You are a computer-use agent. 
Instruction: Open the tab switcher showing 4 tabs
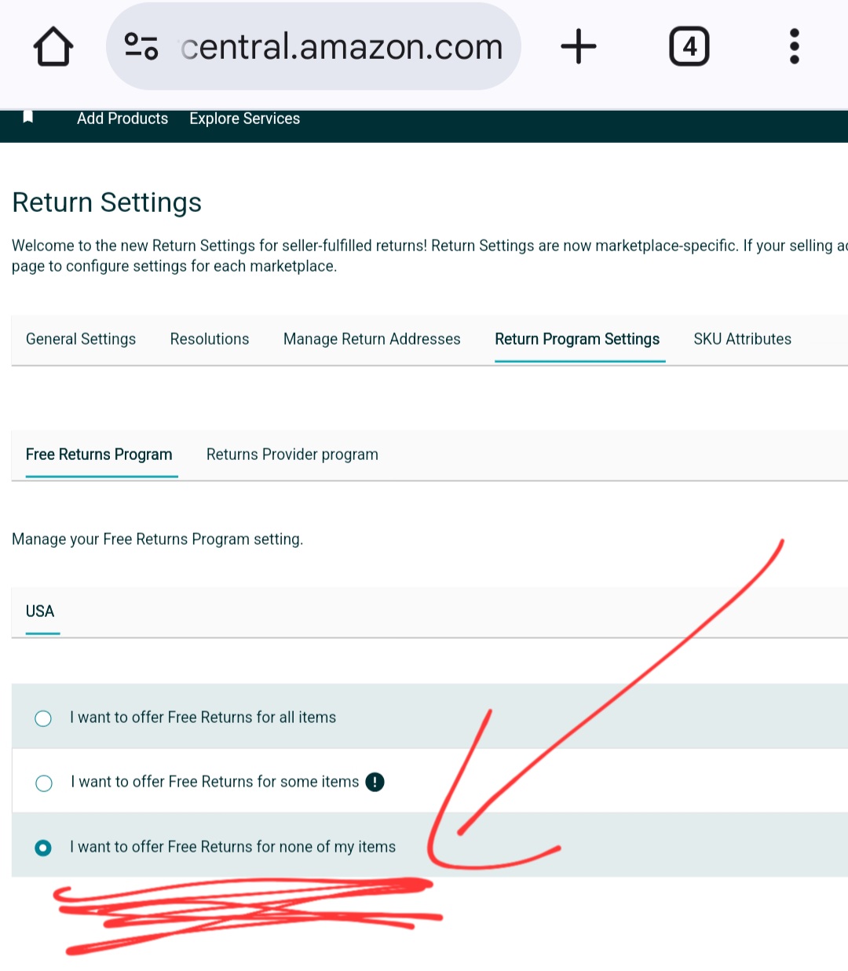pos(689,46)
